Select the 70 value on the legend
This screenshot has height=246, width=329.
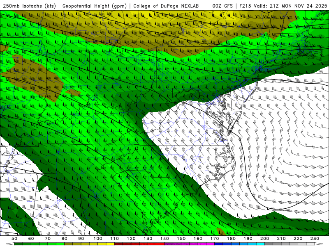tap(48, 239)
